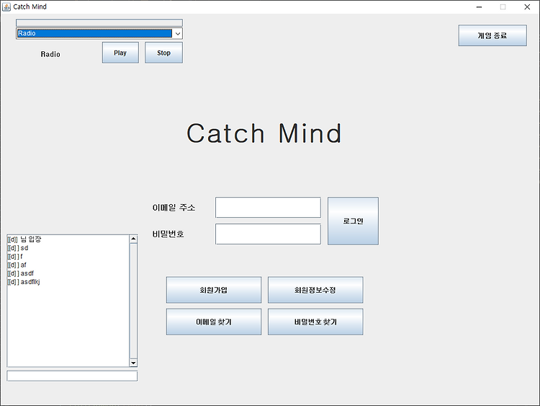Minimize the Catch Mind window
Screen dimensions: 540x406
pyautogui.click(x=479, y=7)
